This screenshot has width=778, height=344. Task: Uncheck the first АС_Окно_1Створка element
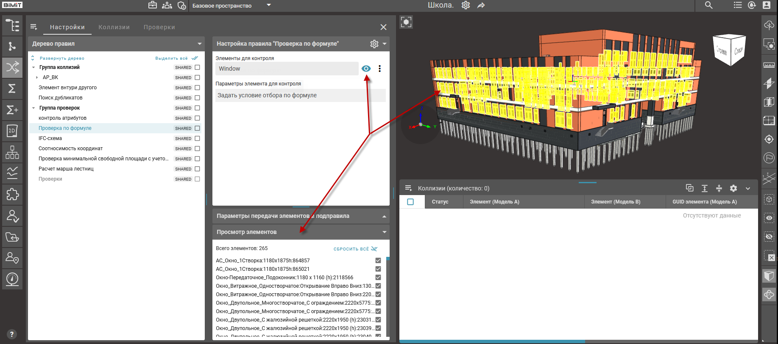click(378, 261)
